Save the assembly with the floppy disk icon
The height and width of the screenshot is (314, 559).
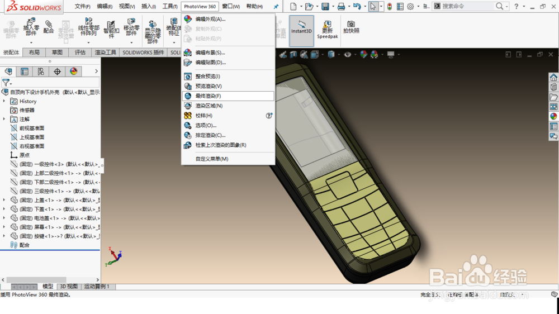(x=325, y=6)
